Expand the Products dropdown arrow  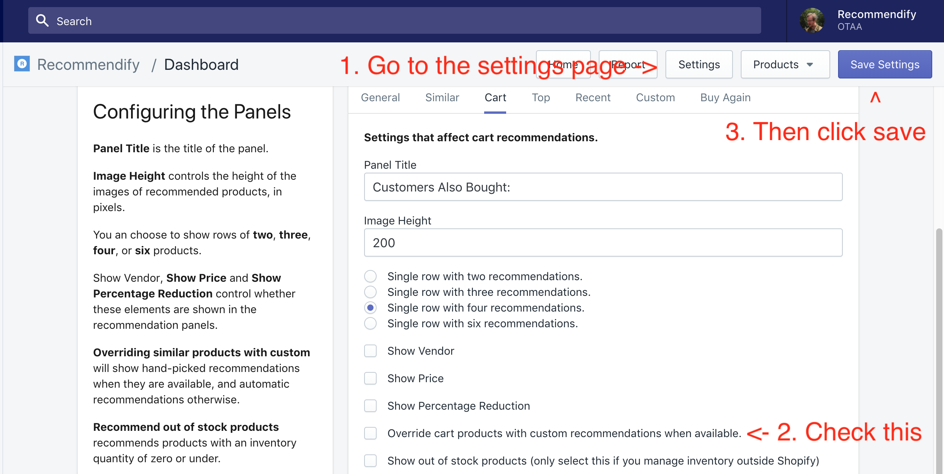coord(810,65)
